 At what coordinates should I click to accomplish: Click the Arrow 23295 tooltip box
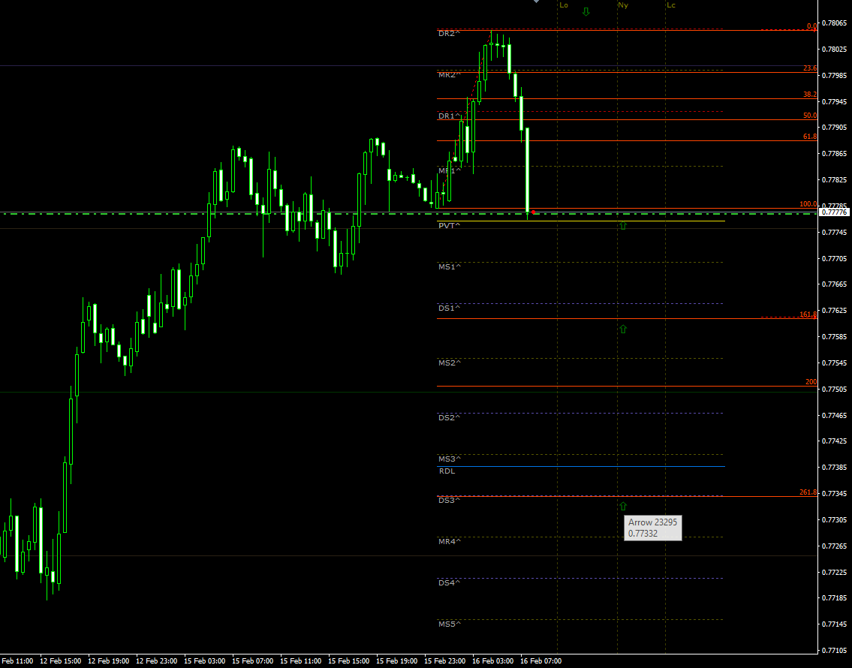[x=652, y=528]
